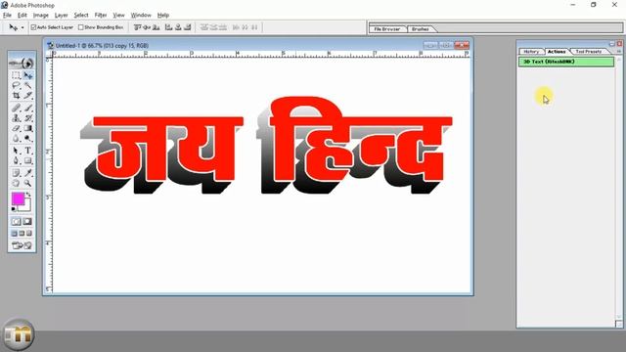The width and height of the screenshot is (626, 352).
Task: Select the Lasso tool
Action: tap(16, 85)
